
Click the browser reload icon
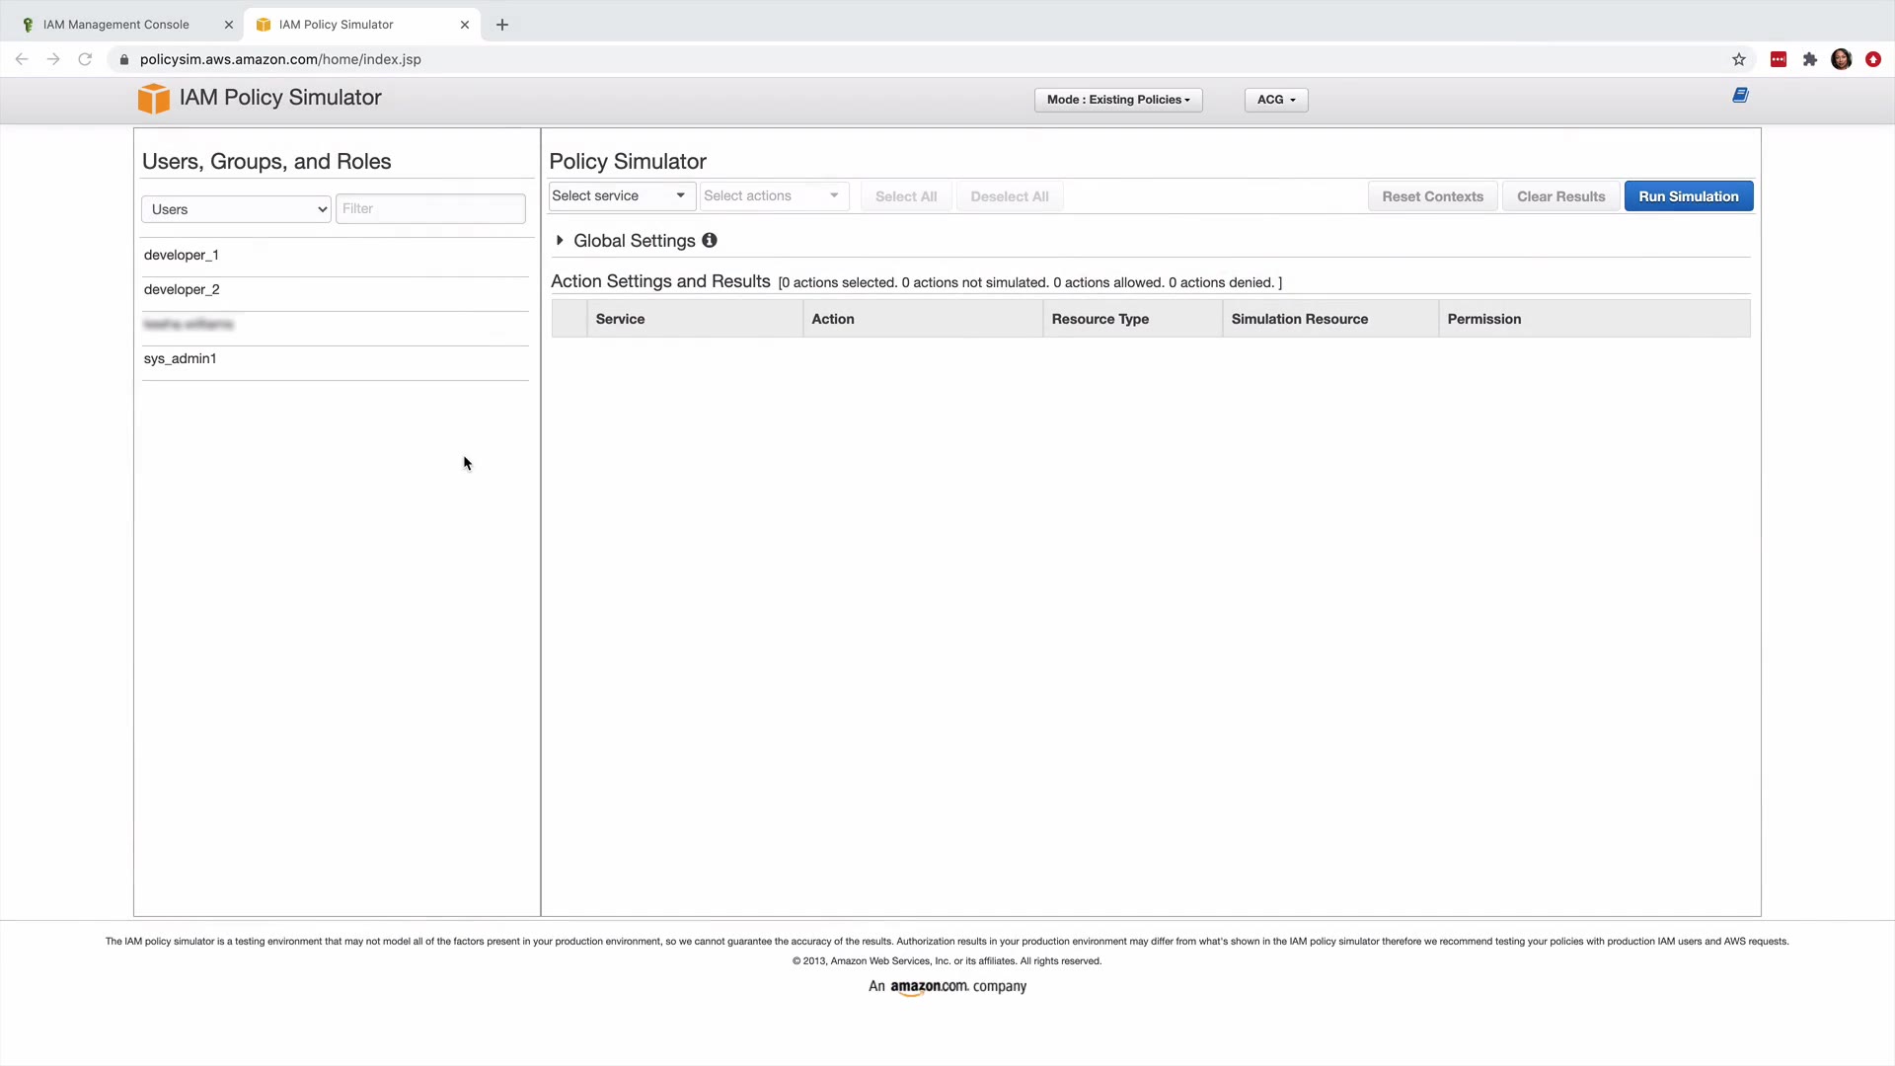(86, 59)
